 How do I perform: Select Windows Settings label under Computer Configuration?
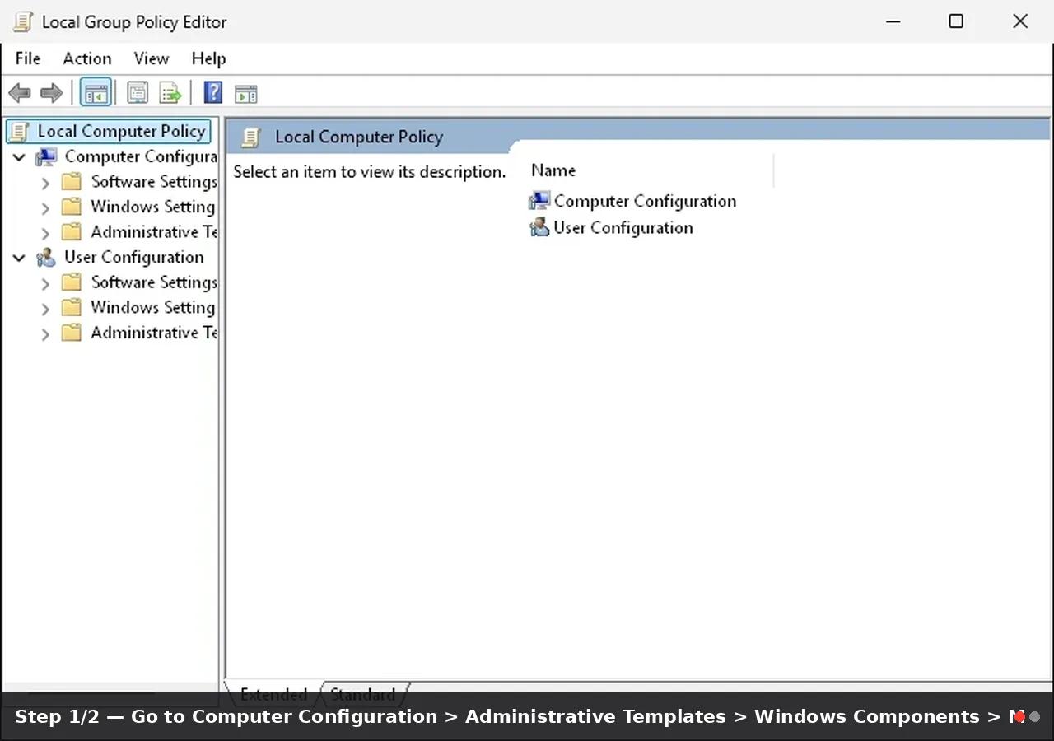pos(153,207)
